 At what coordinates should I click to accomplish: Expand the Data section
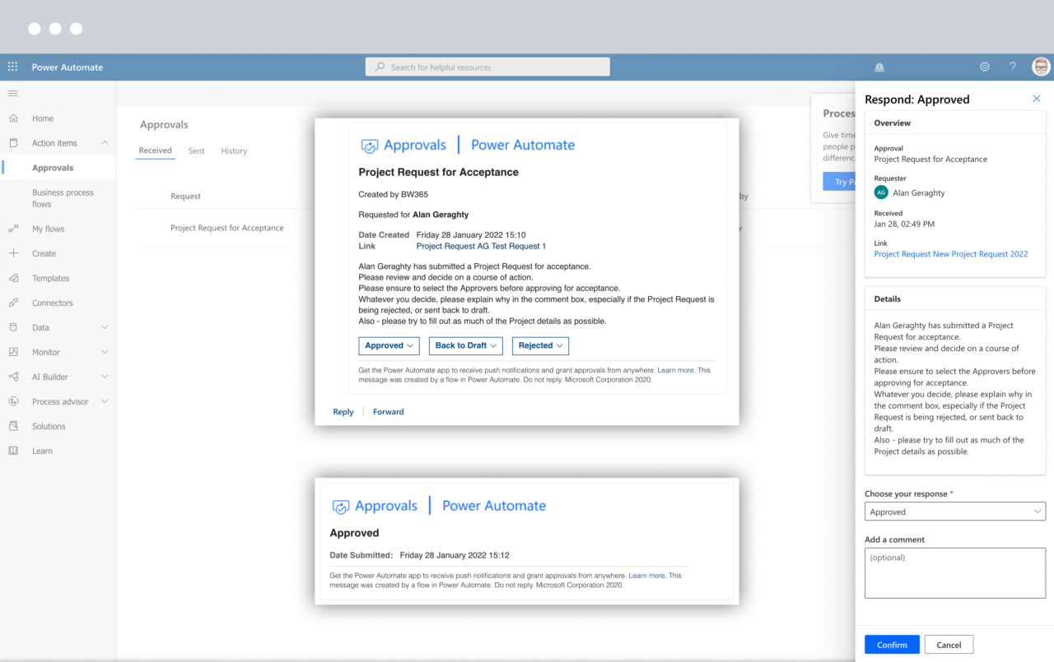point(105,327)
